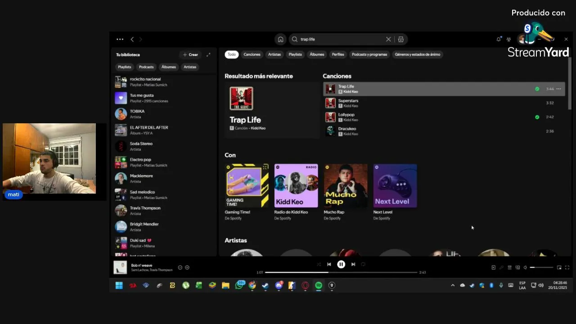
Task: Open the Next Level playlist card
Action: [395, 192]
